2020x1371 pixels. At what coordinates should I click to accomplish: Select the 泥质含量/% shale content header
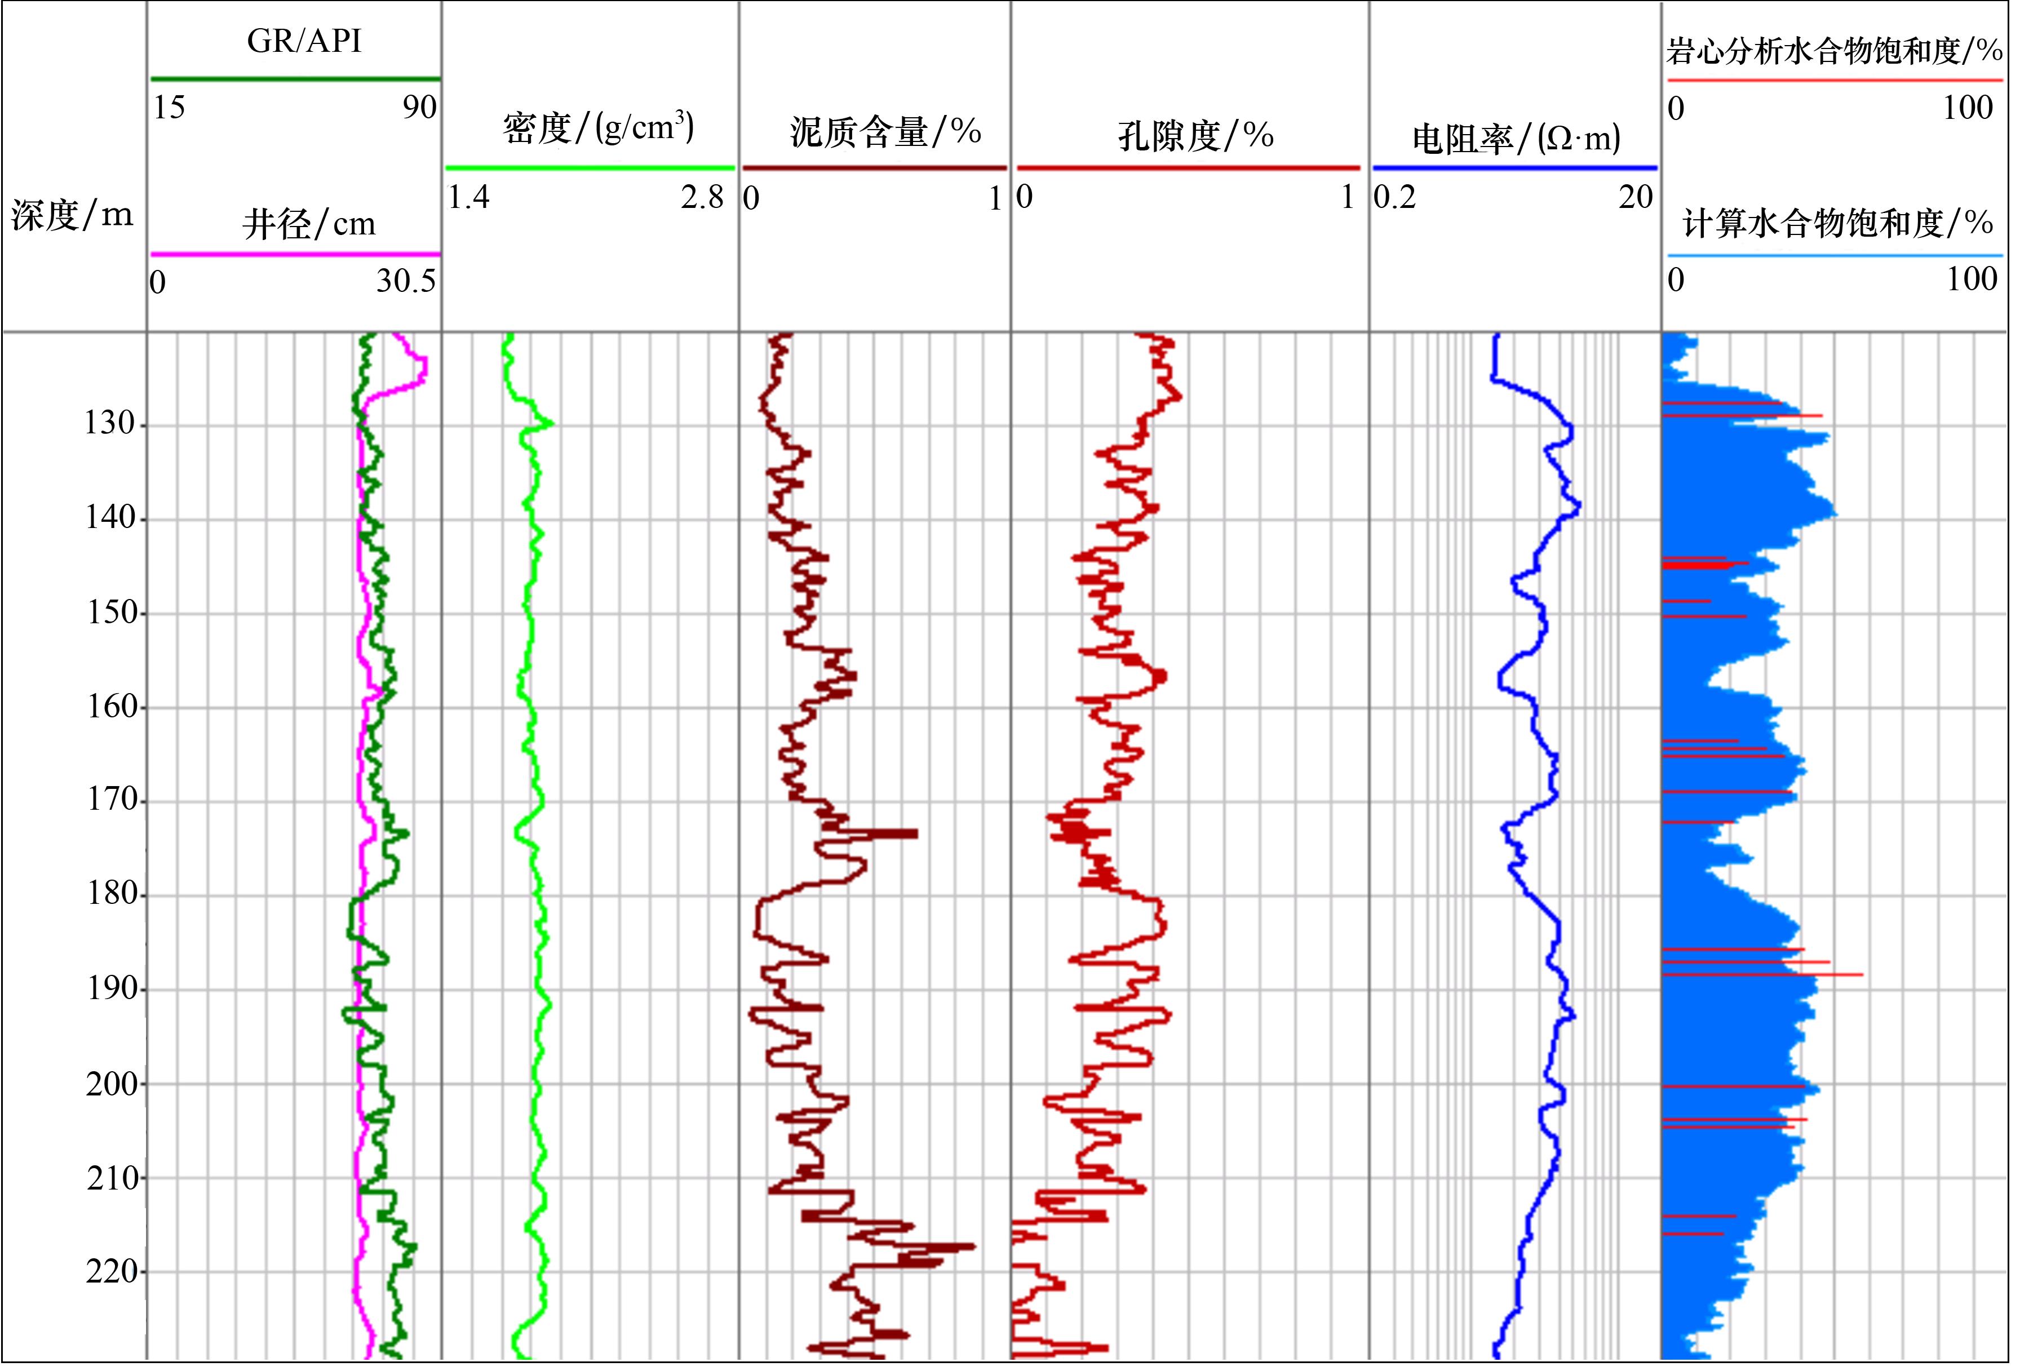(x=885, y=132)
